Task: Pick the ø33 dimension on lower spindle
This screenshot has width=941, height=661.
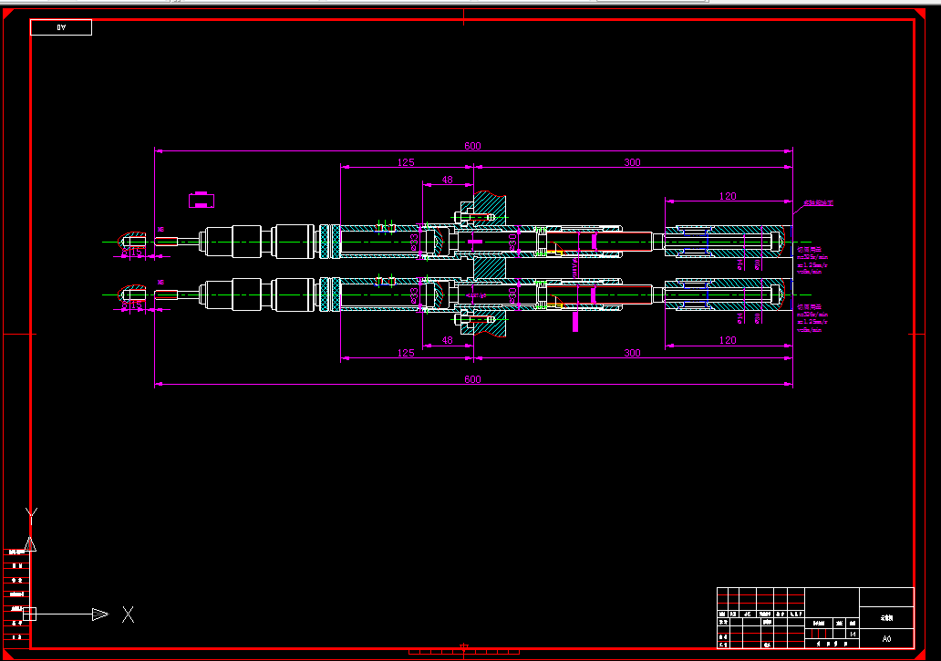Action: 414,295
